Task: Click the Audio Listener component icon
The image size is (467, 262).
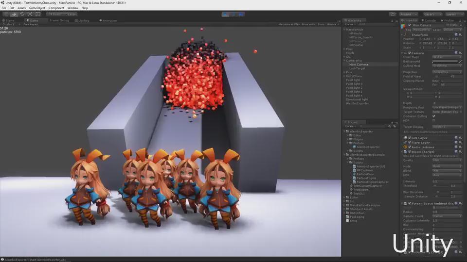Action: pos(405,147)
